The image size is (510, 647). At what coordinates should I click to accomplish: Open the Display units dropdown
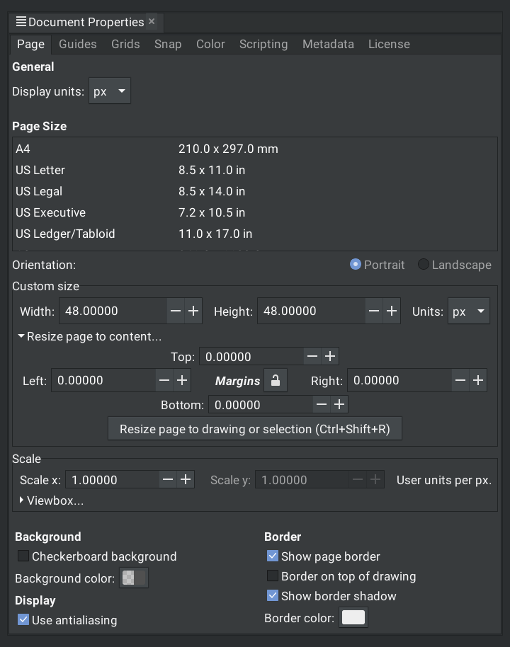(x=110, y=92)
